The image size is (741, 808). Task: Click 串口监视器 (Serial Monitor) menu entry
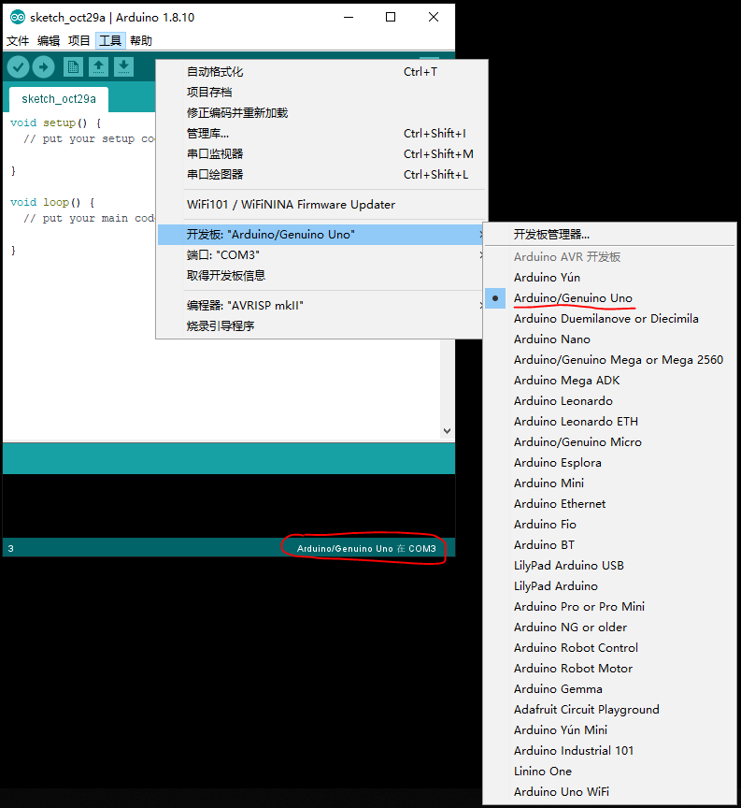(x=215, y=154)
